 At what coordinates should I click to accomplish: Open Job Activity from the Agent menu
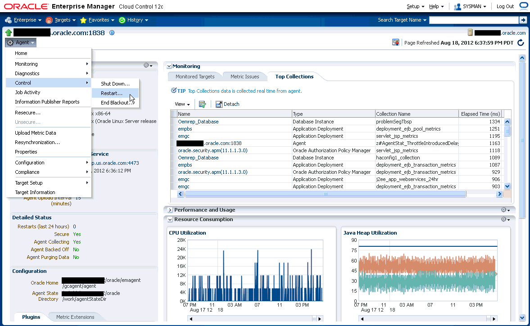[x=49, y=92]
